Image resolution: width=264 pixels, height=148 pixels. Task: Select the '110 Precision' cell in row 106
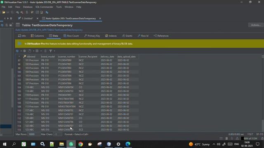pos(32,95)
